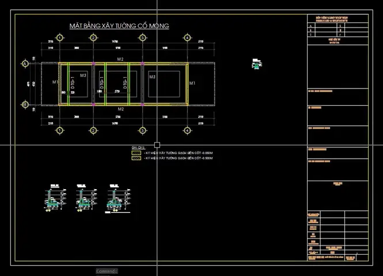Click the Command: input line

(x=107, y=271)
